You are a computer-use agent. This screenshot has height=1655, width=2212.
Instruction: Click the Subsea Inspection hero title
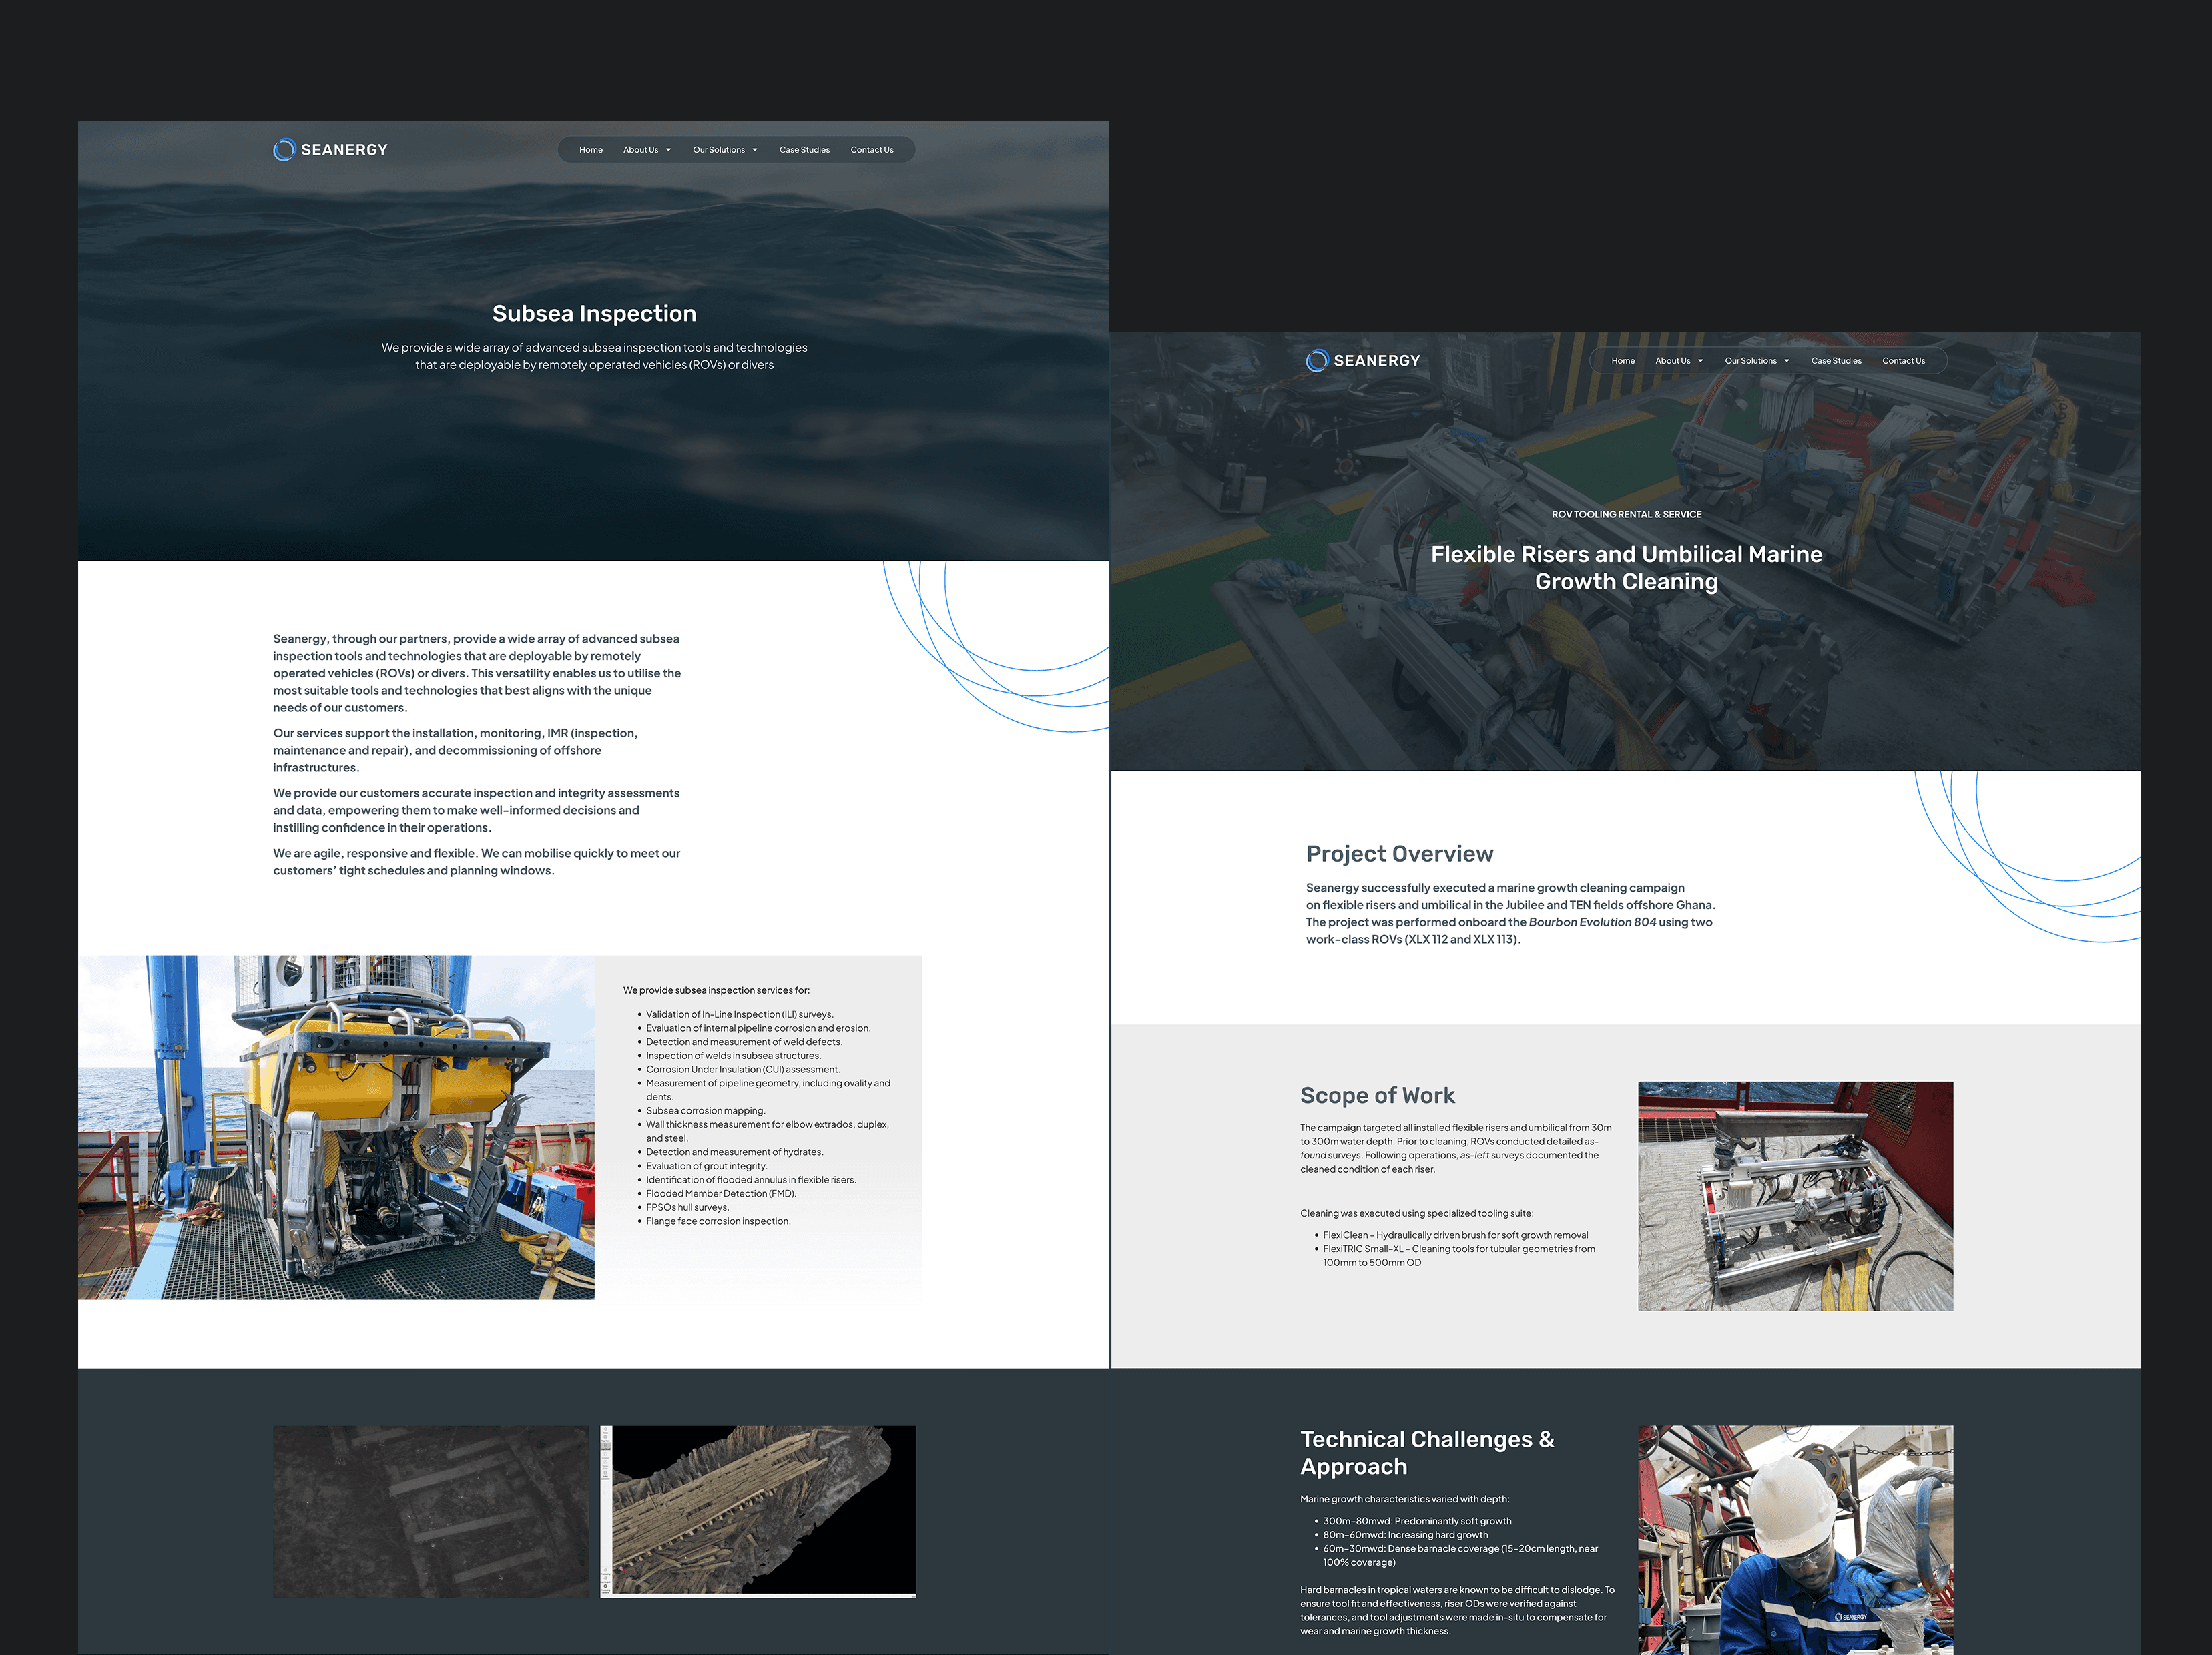[594, 314]
